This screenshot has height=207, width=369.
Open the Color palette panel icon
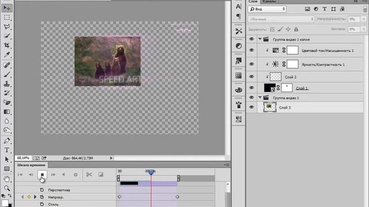pos(238,90)
